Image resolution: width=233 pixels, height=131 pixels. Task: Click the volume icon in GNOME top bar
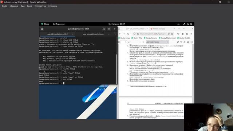(188, 24)
